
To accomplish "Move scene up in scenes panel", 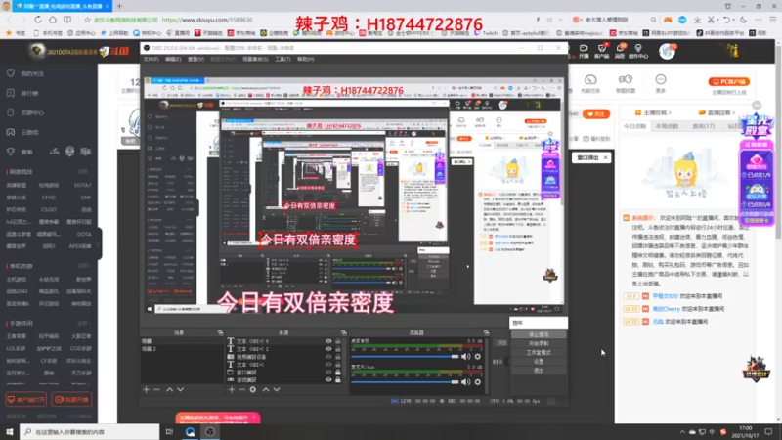I will click(169, 389).
